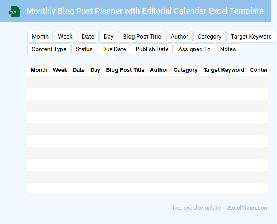
Task: Click the Blog Post Title tag
Action: (142, 37)
